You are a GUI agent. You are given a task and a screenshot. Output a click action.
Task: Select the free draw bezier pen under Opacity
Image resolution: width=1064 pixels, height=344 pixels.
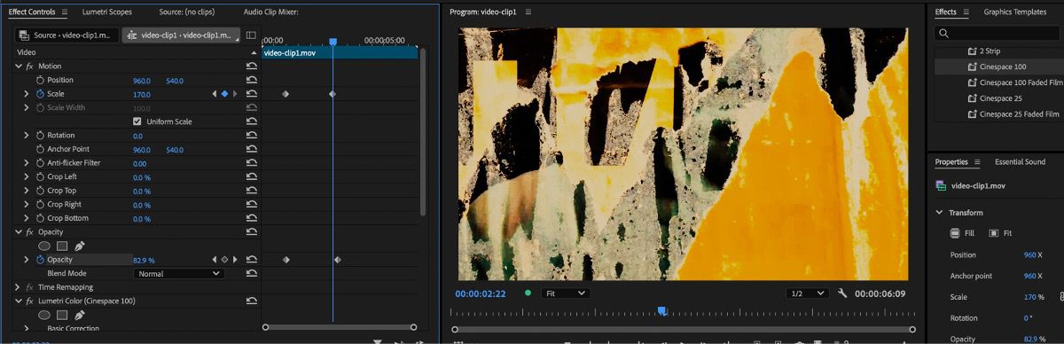click(x=80, y=246)
